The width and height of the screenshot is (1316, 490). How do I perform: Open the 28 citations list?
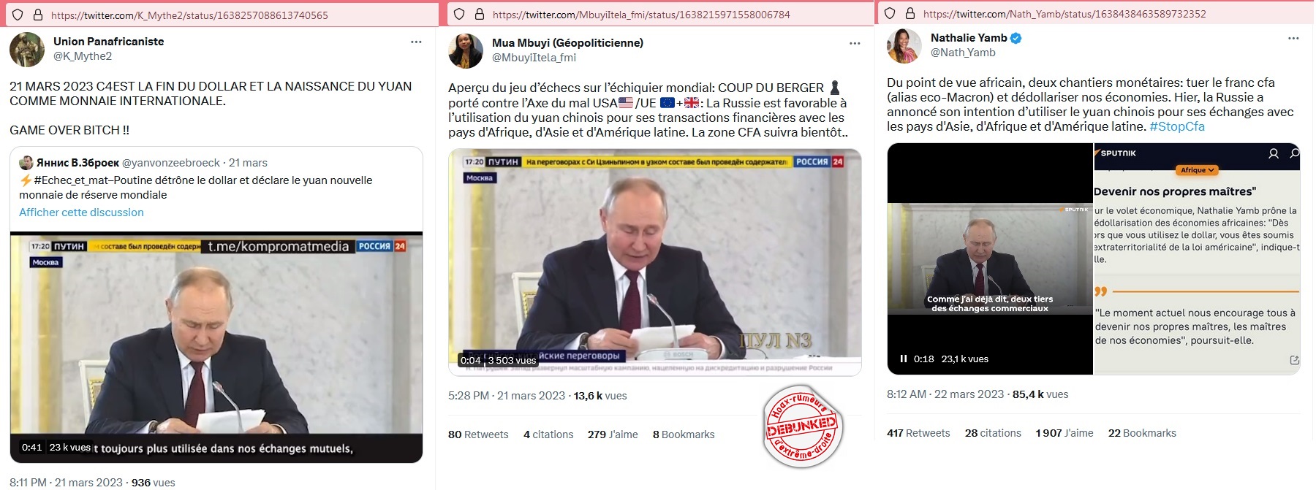coord(993,433)
